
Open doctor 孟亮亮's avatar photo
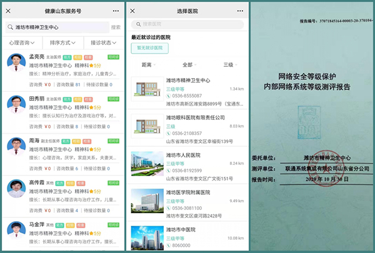16,62
